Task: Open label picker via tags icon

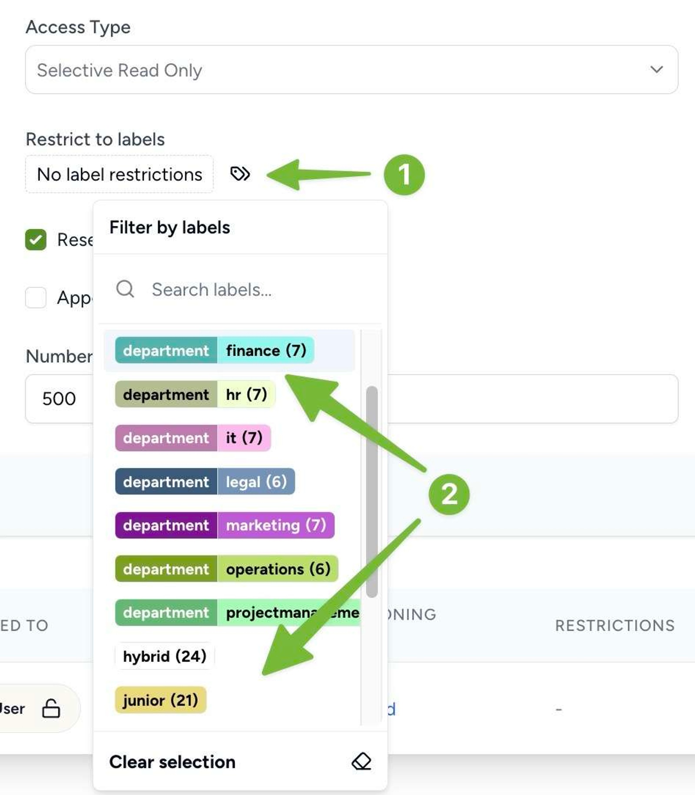Action: pos(240,174)
